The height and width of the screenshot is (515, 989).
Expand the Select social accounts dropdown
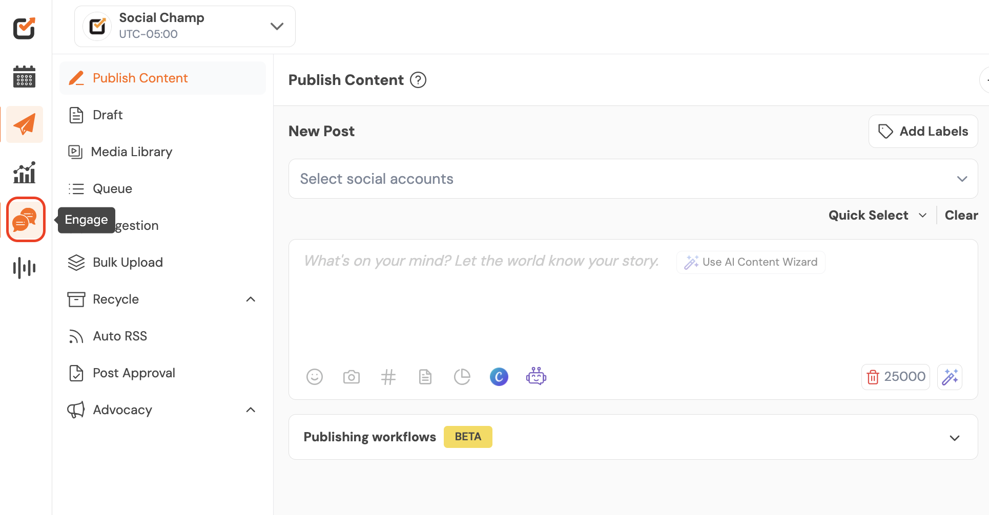point(633,179)
